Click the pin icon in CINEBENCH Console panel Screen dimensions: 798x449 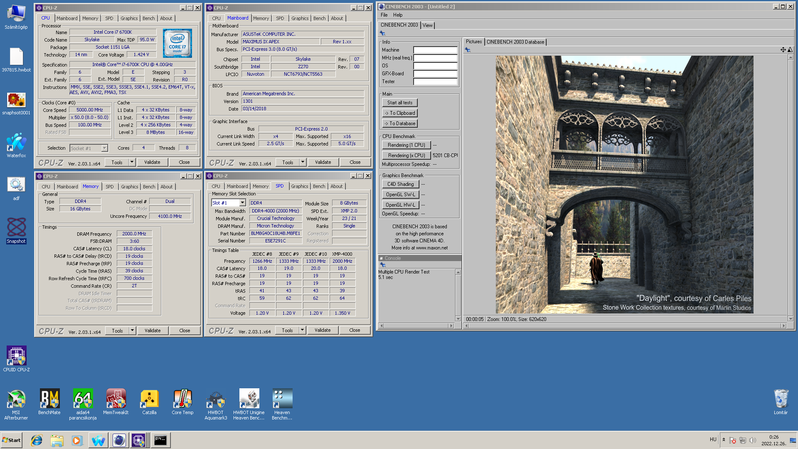(383, 265)
